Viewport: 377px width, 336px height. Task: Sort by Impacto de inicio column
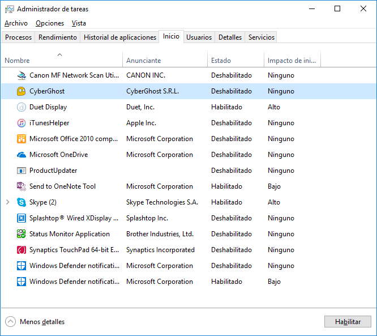[x=292, y=61]
